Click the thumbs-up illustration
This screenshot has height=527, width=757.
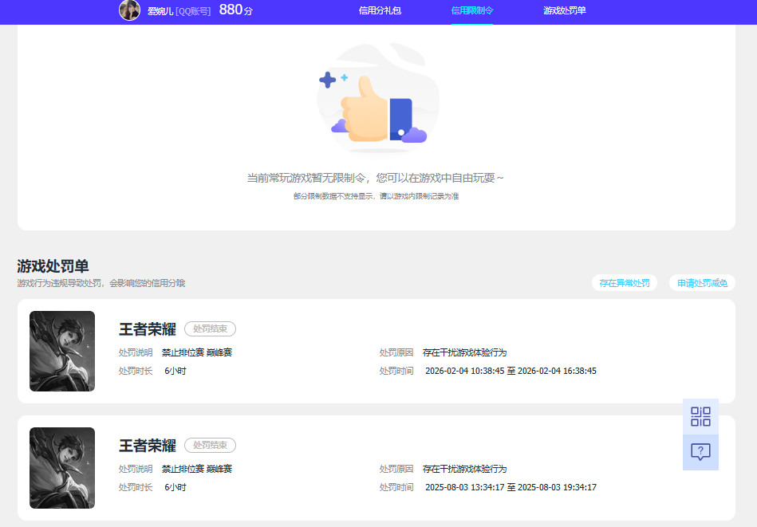[378, 98]
